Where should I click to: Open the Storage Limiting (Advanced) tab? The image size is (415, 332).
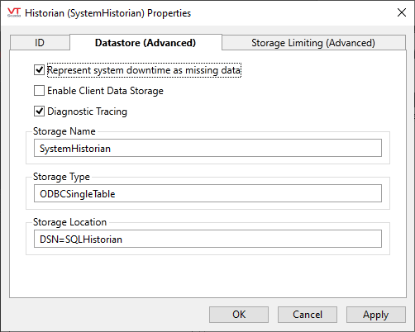[313, 43]
